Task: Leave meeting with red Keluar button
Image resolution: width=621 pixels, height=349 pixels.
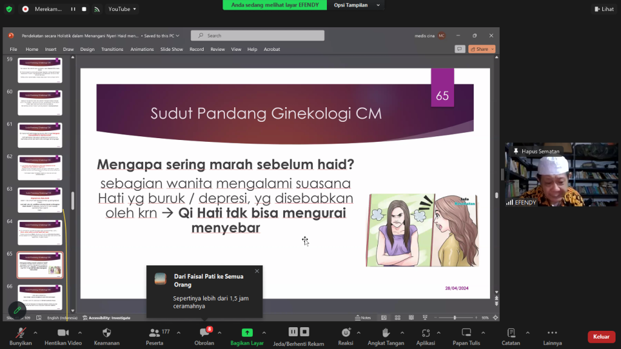Action: (x=601, y=337)
